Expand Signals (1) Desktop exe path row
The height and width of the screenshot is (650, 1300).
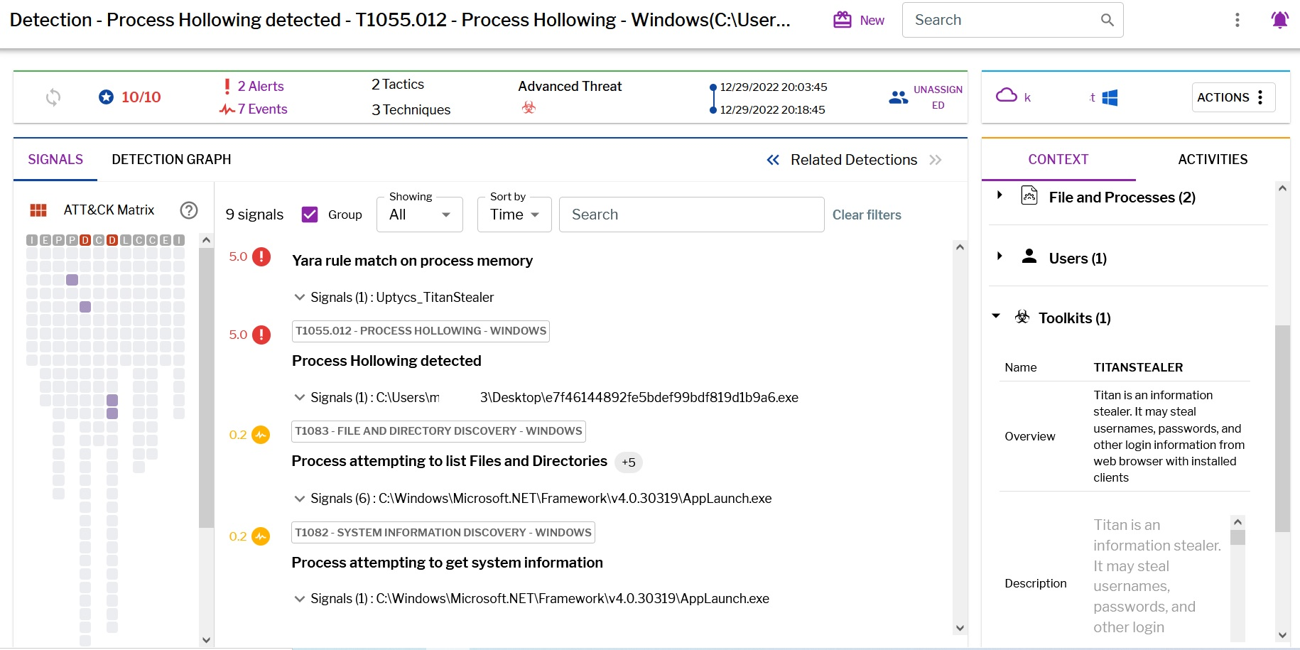click(x=300, y=398)
